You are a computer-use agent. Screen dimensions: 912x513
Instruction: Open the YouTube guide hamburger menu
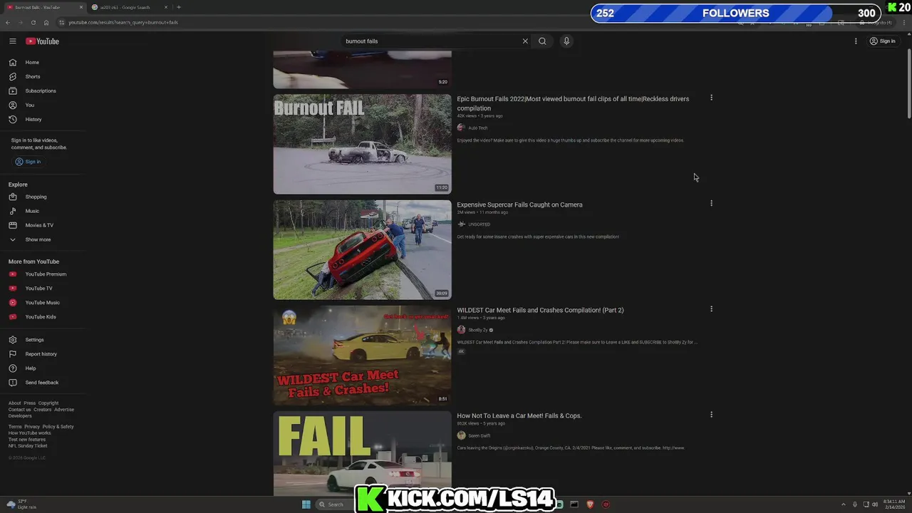[x=13, y=41]
